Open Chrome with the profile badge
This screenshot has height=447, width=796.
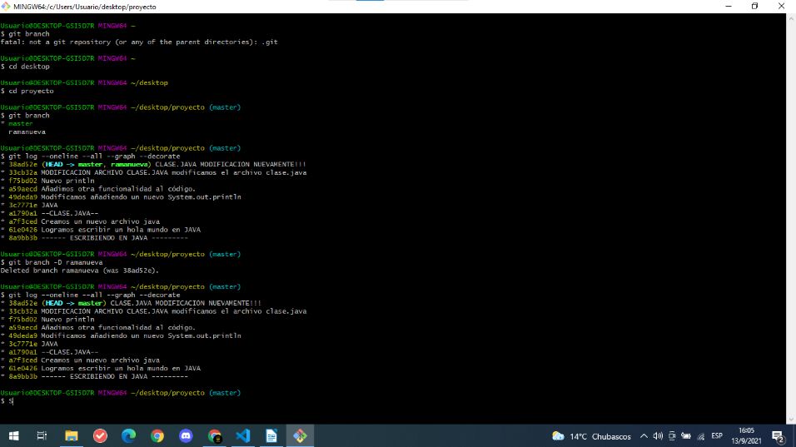tap(215, 436)
